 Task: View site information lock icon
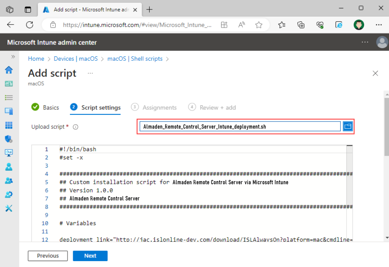click(x=53, y=25)
